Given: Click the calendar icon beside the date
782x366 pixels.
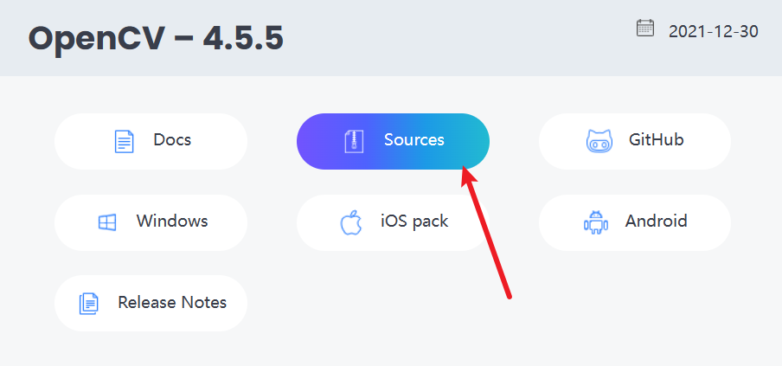Looking at the screenshot, I should [645, 29].
